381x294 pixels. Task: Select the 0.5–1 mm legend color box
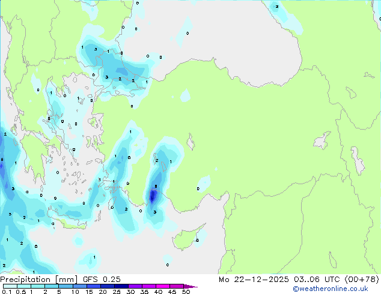coord(24,286)
